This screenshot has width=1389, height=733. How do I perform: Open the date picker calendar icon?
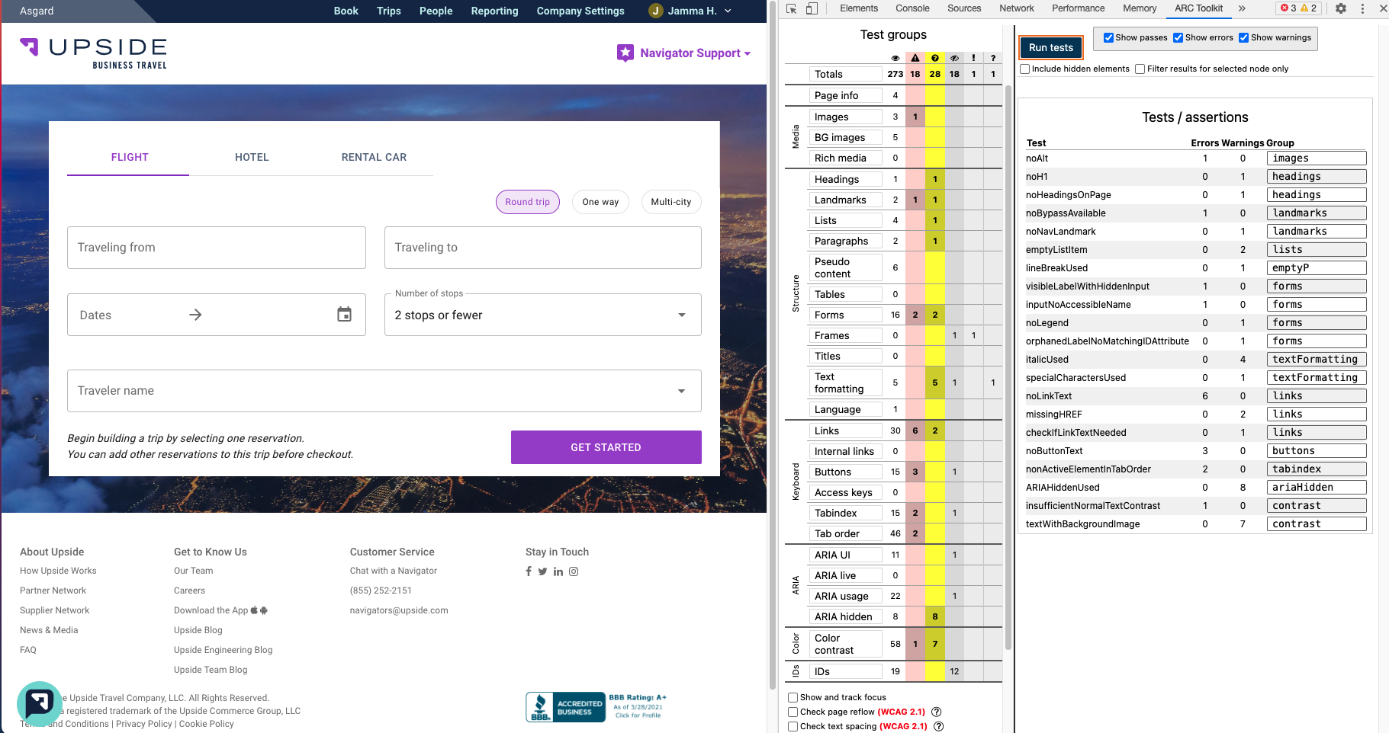pos(345,315)
